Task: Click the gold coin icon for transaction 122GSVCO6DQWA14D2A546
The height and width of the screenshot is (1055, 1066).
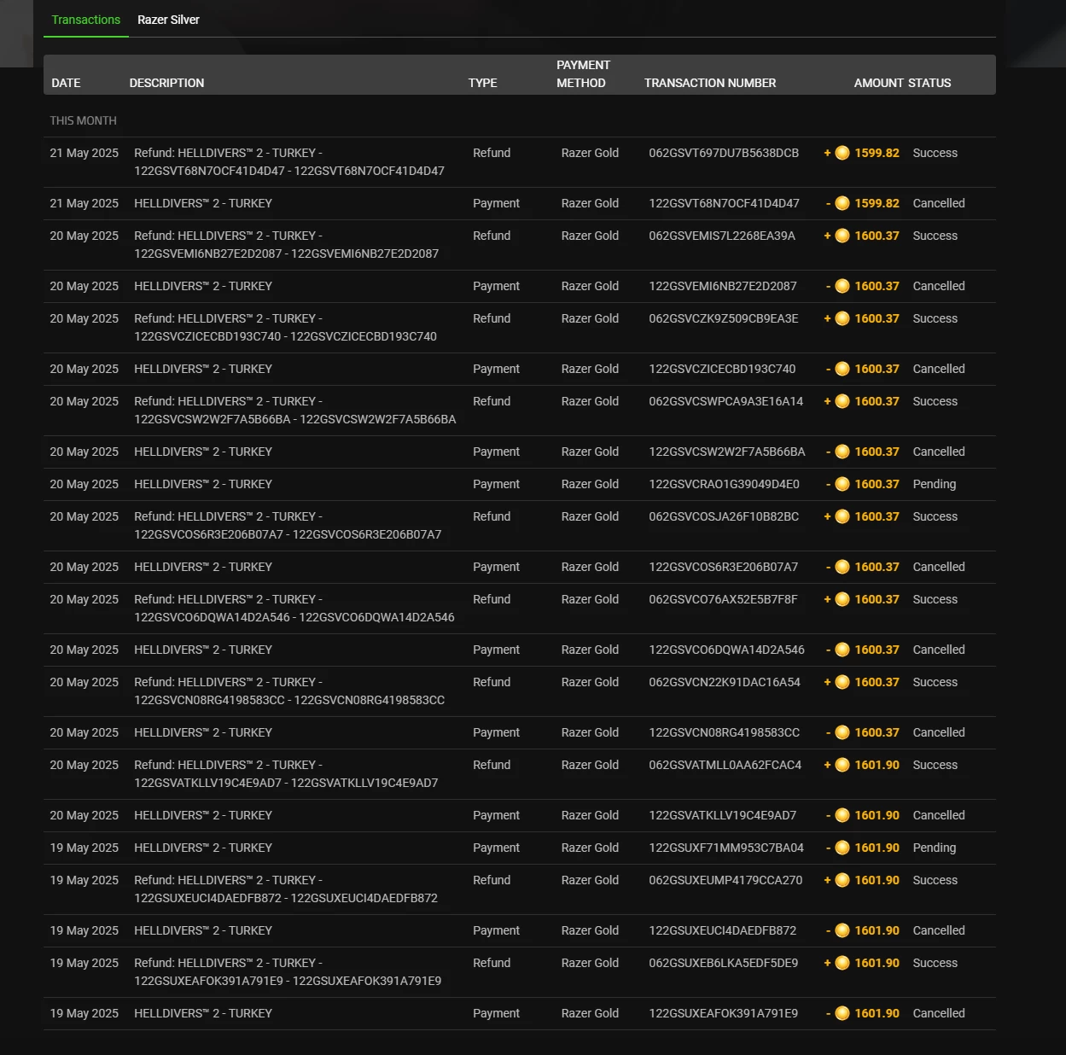Action: click(842, 650)
